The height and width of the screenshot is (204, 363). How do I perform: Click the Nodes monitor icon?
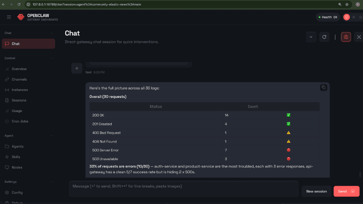click(x=7, y=167)
